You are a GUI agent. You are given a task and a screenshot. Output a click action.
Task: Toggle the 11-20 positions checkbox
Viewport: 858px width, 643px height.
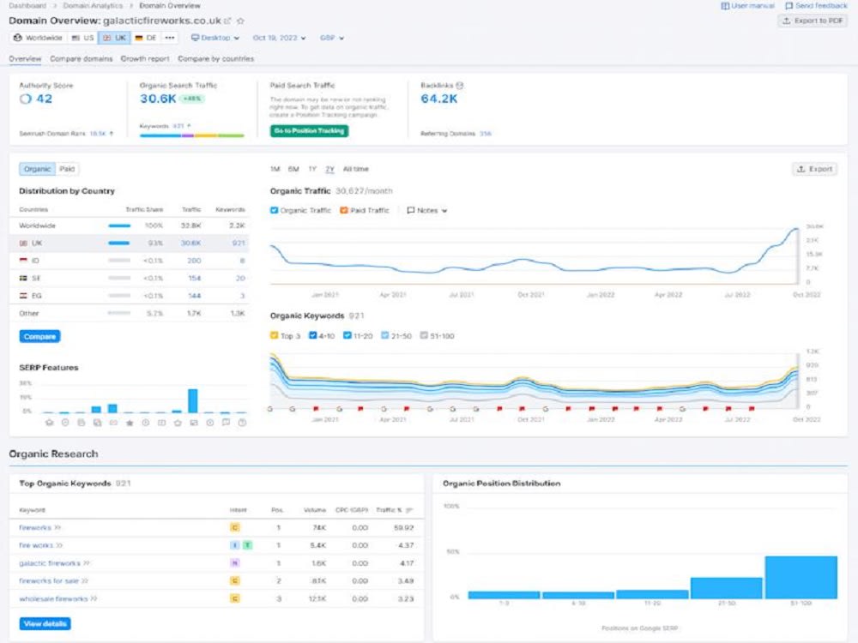click(347, 336)
